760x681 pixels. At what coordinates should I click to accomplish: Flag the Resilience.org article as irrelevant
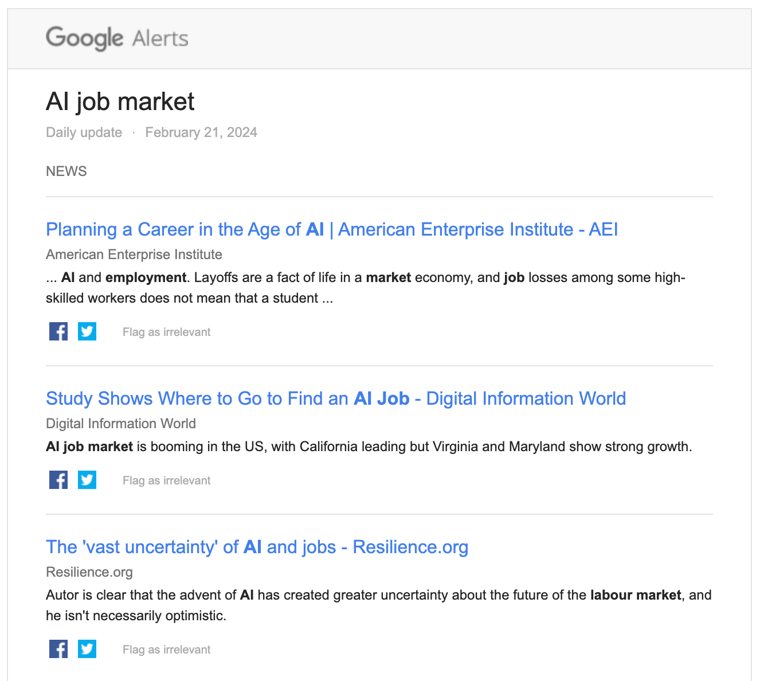(x=166, y=649)
